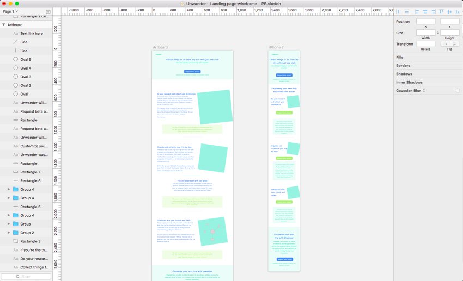Image resolution: width=463 pixels, height=281 pixels.
Task: Collapse the Artboard layer group
Action: click(4, 25)
